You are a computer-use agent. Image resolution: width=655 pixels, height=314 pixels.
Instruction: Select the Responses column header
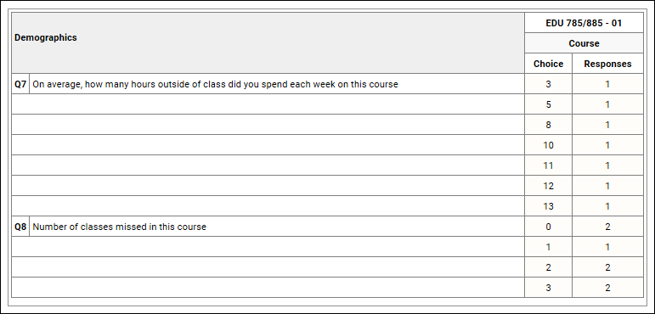click(607, 64)
